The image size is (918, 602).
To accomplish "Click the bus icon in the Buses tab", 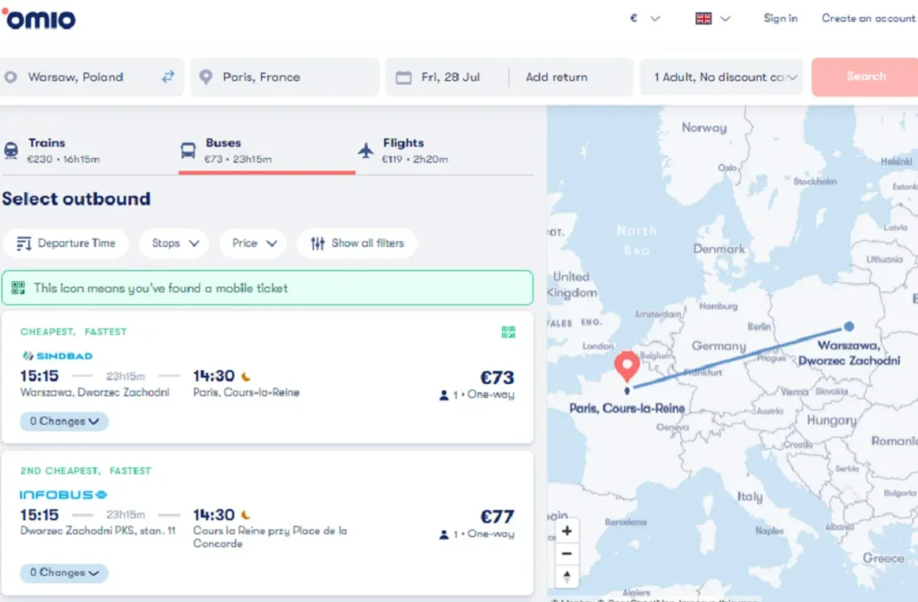I will click(188, 150).
